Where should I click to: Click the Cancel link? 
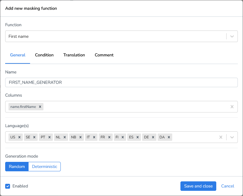(228, 186)
